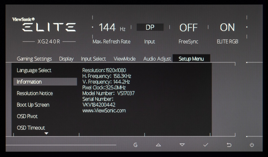Screen dimensions: 268x157
Task: Confirm with the checkmark icon
Action: tap(206, 145)
